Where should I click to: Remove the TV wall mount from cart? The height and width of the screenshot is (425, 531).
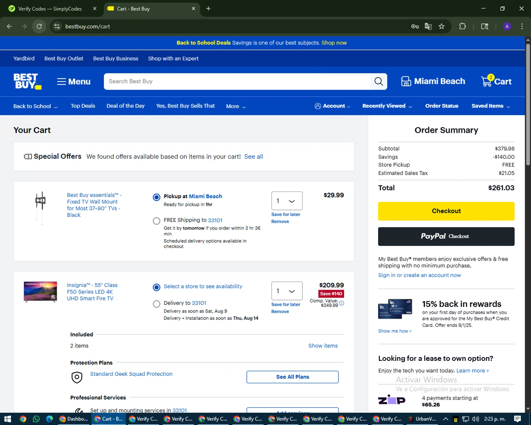(x=280, y=221)
